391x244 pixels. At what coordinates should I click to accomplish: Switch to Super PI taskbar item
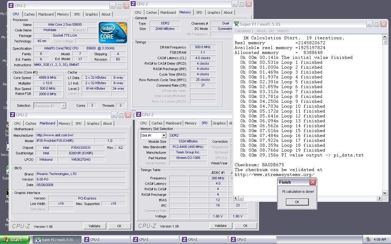pyautogui.click(x=57, y=239)
